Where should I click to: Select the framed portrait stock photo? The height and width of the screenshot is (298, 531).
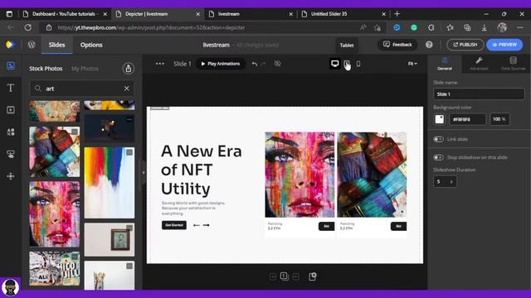tap(110, 239)
